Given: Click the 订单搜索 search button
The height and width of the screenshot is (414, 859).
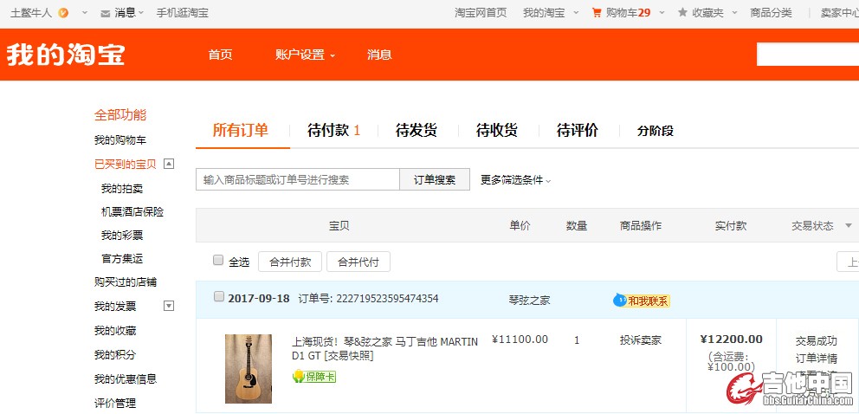Looking at the screenshot, I should [434, 179].
